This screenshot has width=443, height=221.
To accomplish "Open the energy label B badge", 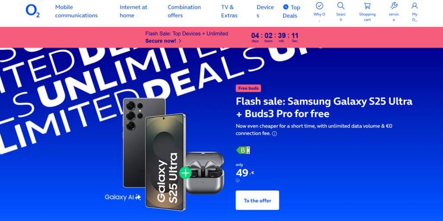I will point(243,150).
